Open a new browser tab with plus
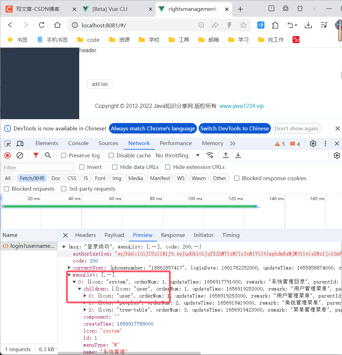Viewport: 342px width, 355px height. click(x=240, y=9)
